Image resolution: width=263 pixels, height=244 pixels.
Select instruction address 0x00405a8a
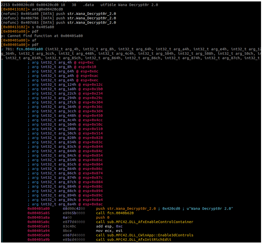(38, 218)
